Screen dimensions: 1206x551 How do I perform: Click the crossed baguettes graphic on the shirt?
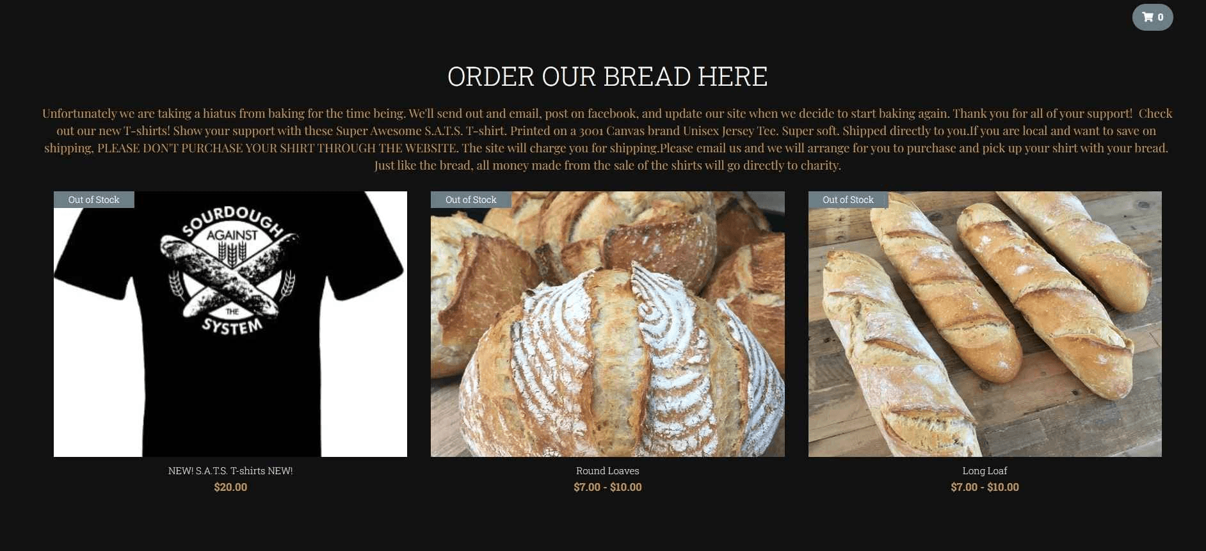[x=229, y=275]
